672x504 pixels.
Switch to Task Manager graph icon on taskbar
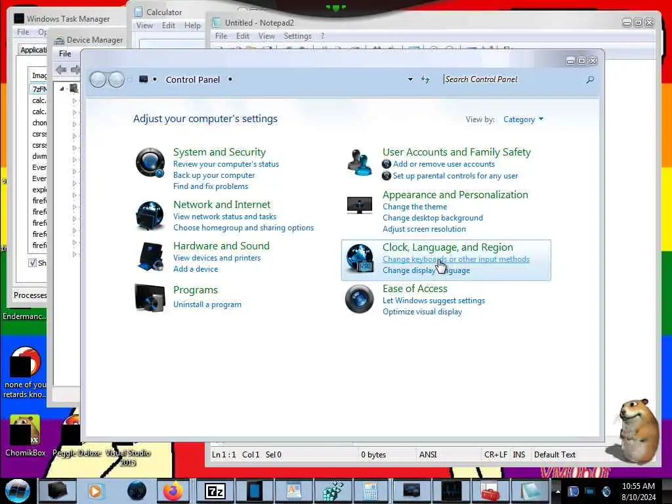(x=451, y=491)
